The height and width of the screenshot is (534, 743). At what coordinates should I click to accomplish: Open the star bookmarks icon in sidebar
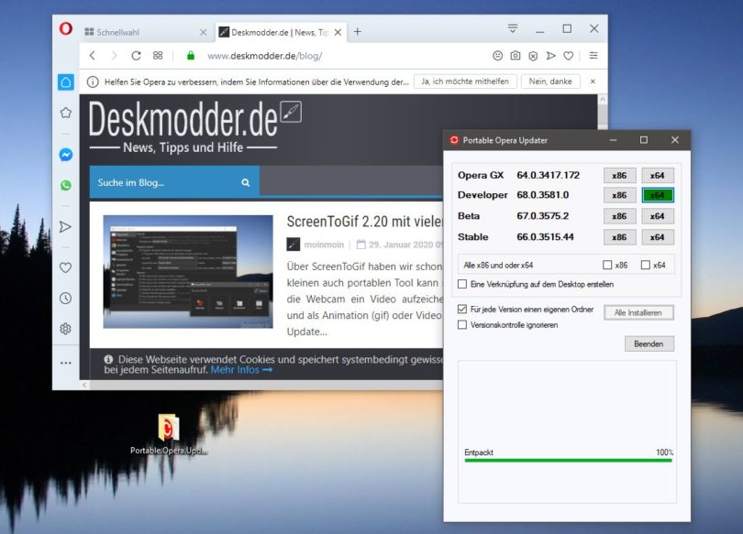tap(66, 113)
